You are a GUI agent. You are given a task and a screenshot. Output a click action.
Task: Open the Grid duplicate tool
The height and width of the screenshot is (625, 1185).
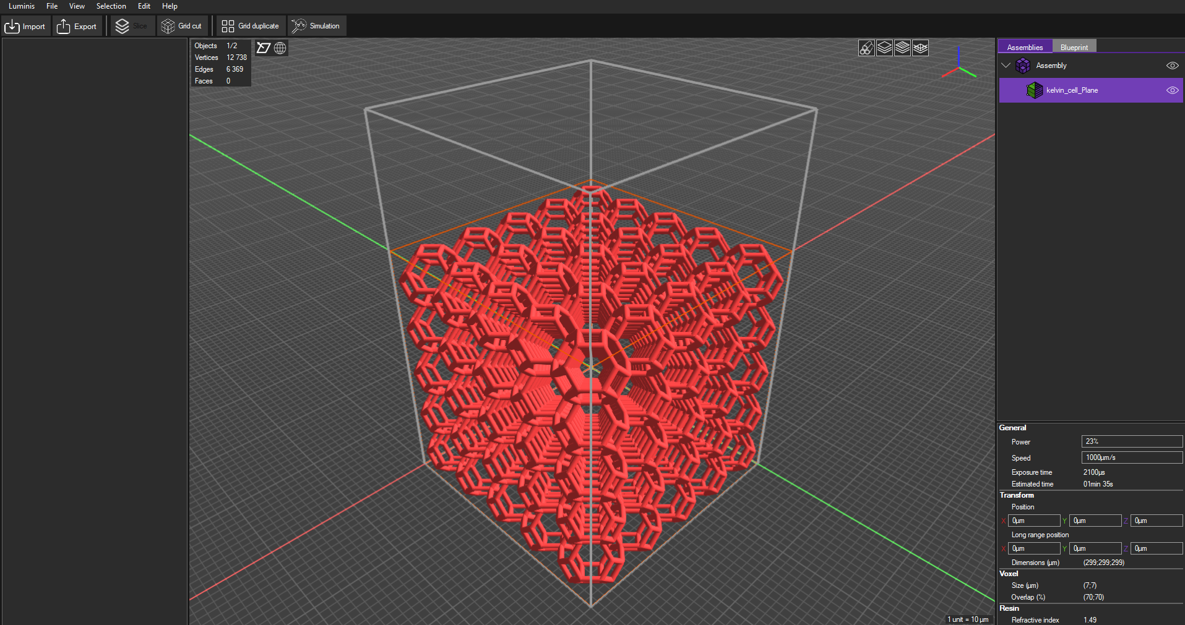coord(251,26)
